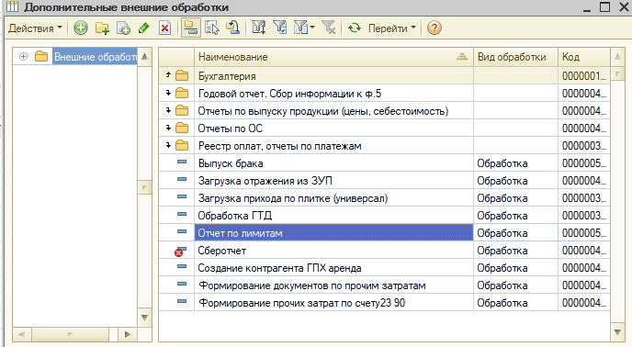Select Внешние обработки in left tree
Viewport: 632px width, 347px height.
click(x=96, y=57)
